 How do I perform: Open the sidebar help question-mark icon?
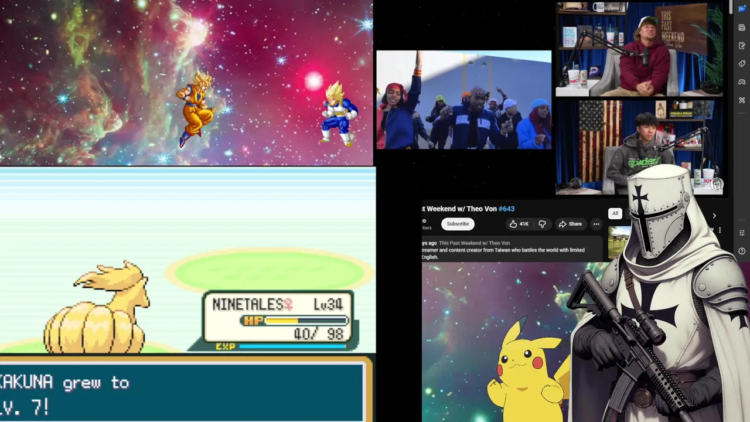click(742, 251)
